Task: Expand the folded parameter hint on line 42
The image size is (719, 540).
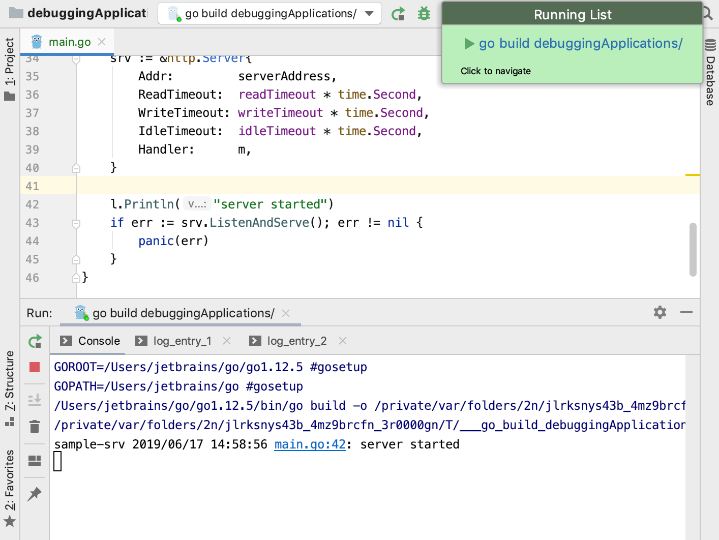Action: click(x=197, y=204)
